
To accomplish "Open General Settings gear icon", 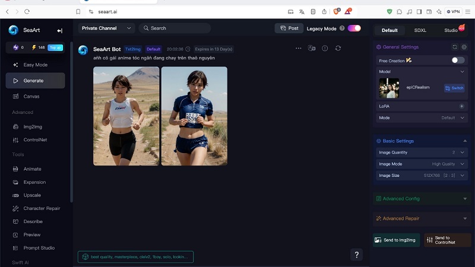I will (464, 47).
